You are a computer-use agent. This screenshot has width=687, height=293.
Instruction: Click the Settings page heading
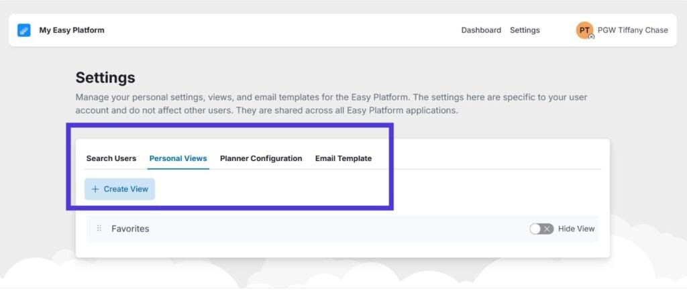[105, 78]
